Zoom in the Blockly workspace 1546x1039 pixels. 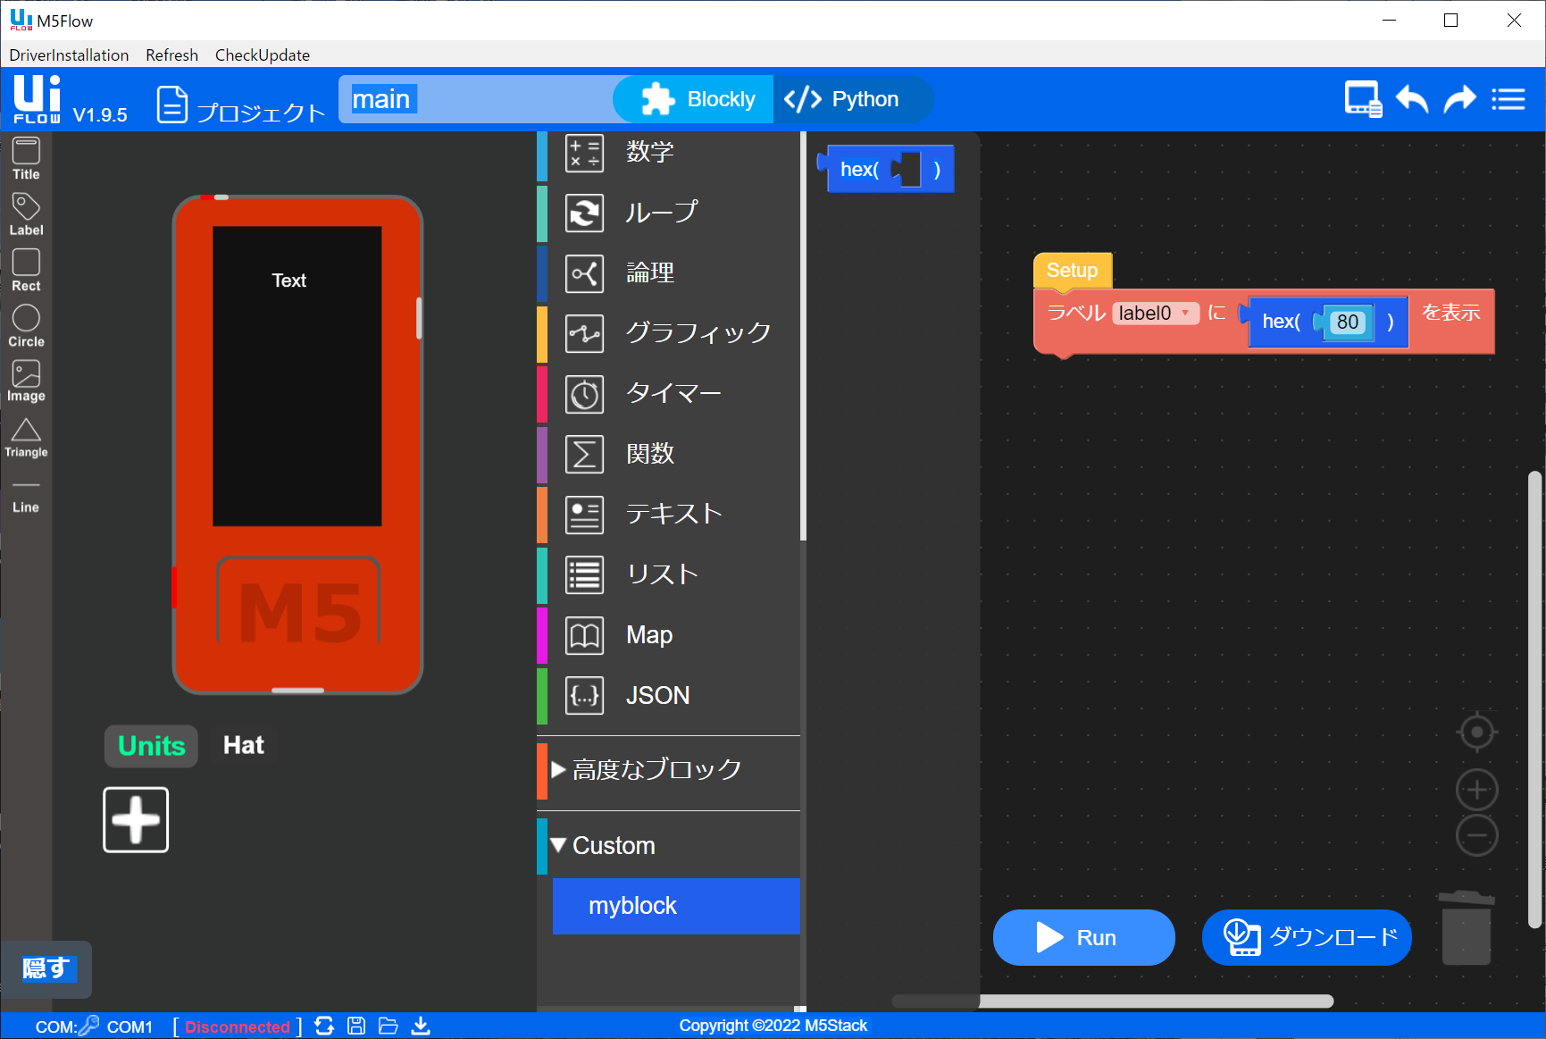tap(1477, 790)
